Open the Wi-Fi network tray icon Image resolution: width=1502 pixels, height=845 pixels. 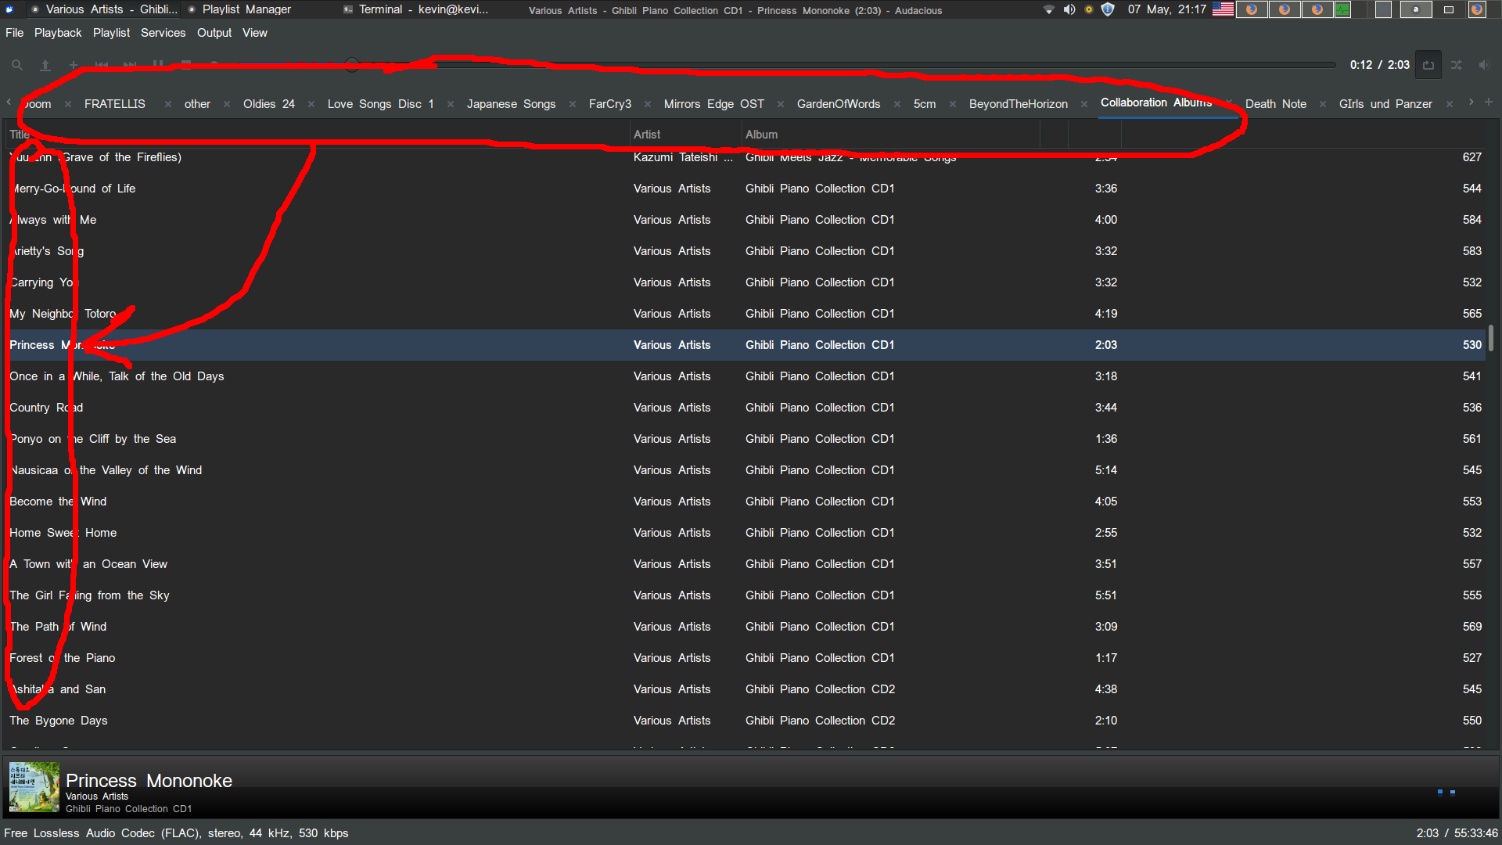pos(1049,9)
